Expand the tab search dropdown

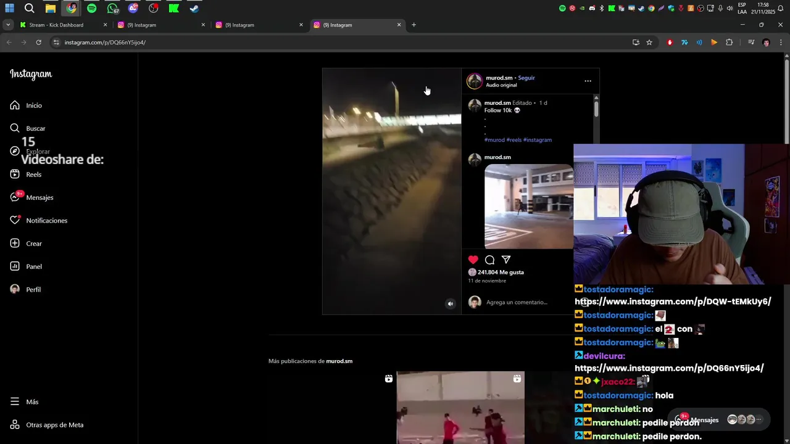point(7,25)
